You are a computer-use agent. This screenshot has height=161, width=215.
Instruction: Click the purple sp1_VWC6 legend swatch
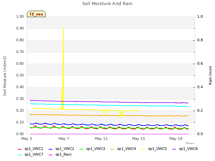pyautogui.click(x=174, y=149)
